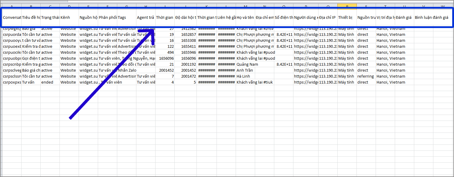Click the 'Đánh giá' header cell
The height and width of the screenshot is (177, 454).
coord(403,18)
